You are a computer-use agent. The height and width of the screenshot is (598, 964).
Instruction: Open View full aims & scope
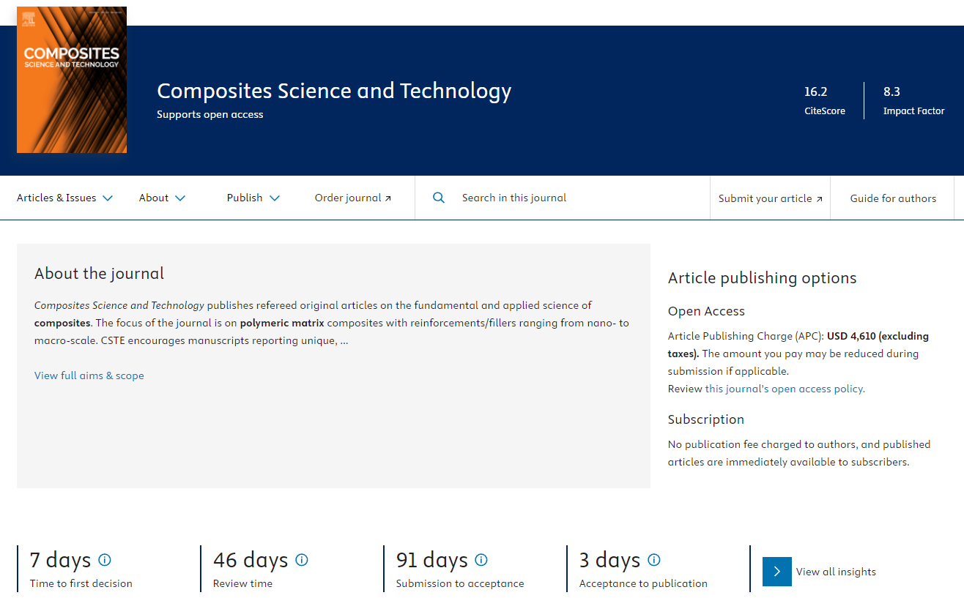pos(89,375)
